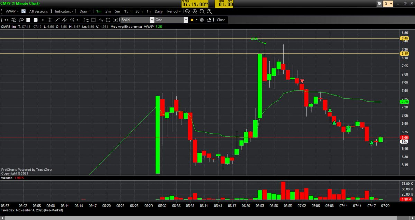
Task: Select the eraser tool to remove drawings
Action: pyautogui.click(x=209, y=20)
